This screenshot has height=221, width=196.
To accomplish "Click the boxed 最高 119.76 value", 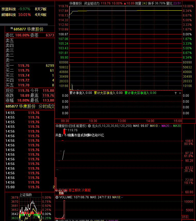I will tap(48, 95).
